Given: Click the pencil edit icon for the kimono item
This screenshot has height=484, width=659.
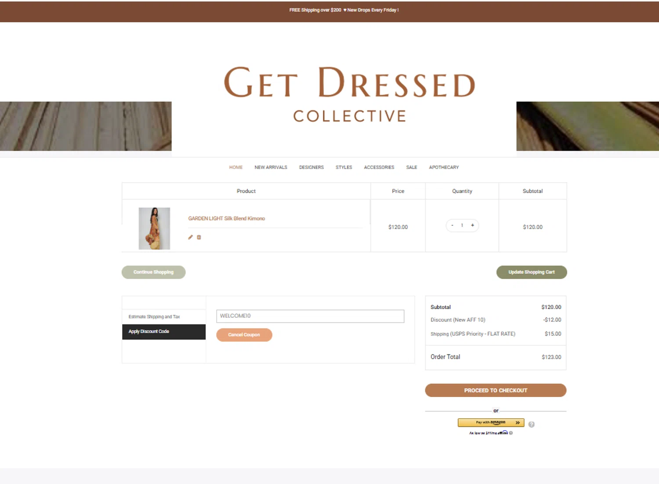Looking at the screenshot, I should pos(190,237).
